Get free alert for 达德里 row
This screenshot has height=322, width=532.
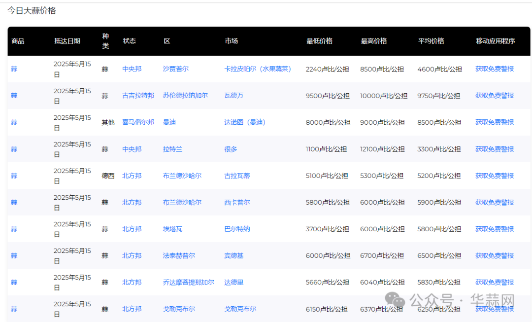tap(495, 282)
